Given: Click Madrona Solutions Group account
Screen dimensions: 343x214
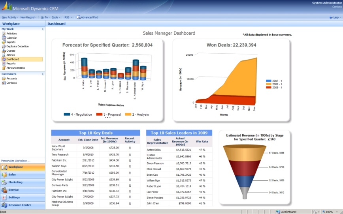Looking at the screenshot, I should click(62, 203).
